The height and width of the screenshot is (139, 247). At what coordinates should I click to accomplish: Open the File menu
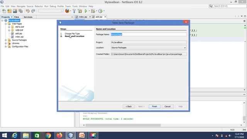click(x=2, y=6)
